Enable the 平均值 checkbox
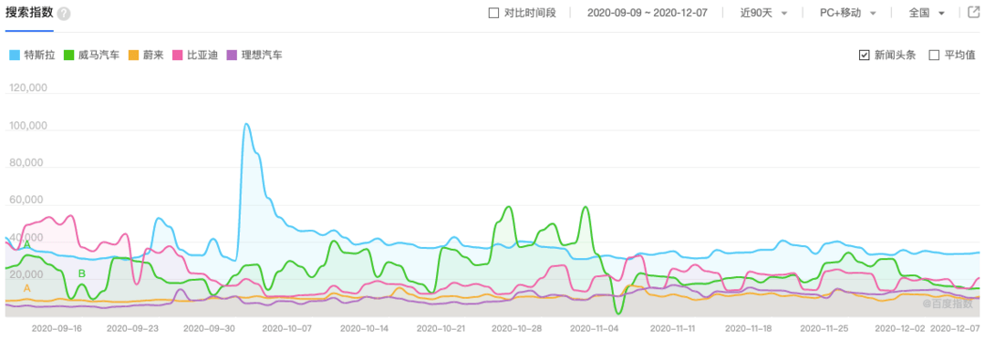 click(x=934, y=56)
